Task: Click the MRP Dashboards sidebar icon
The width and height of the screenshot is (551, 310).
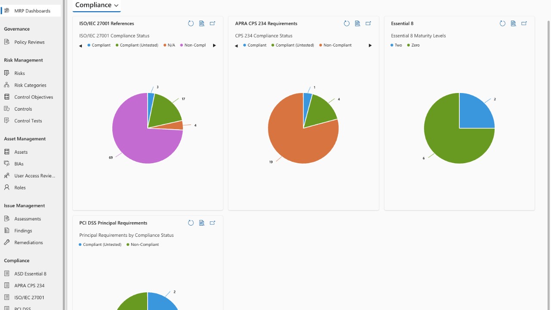Action: (7, 11)
